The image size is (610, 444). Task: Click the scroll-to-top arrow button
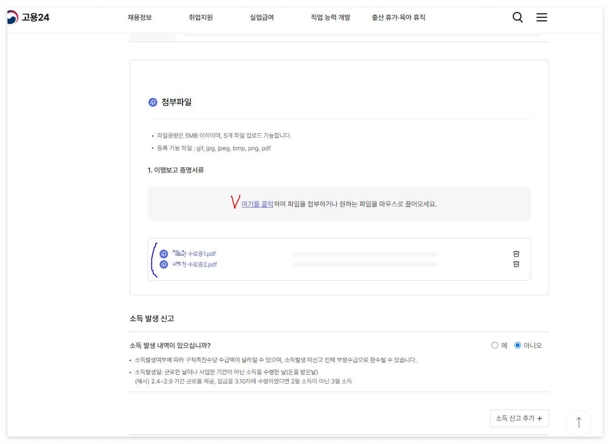tap(578, 422)
